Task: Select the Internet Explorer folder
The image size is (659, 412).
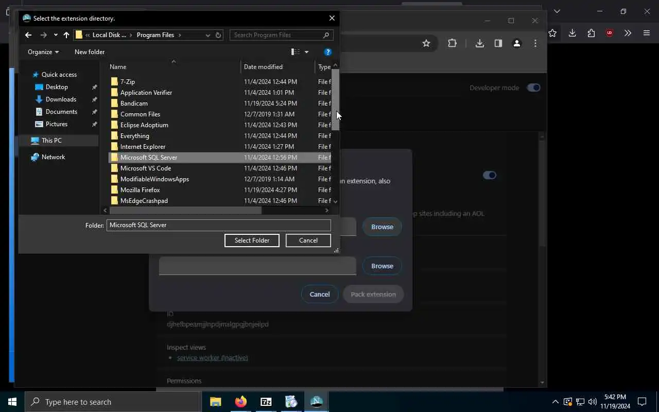Action: pos(143,147)
